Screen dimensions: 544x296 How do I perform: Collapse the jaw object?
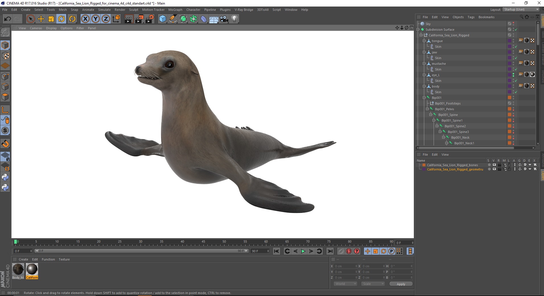coord(424,52)
